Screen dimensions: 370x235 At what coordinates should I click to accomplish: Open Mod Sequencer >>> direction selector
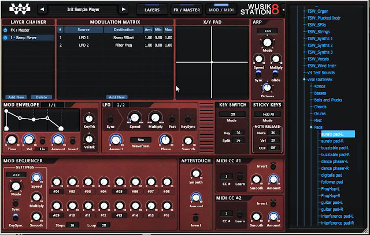click(x=16, y=175)
